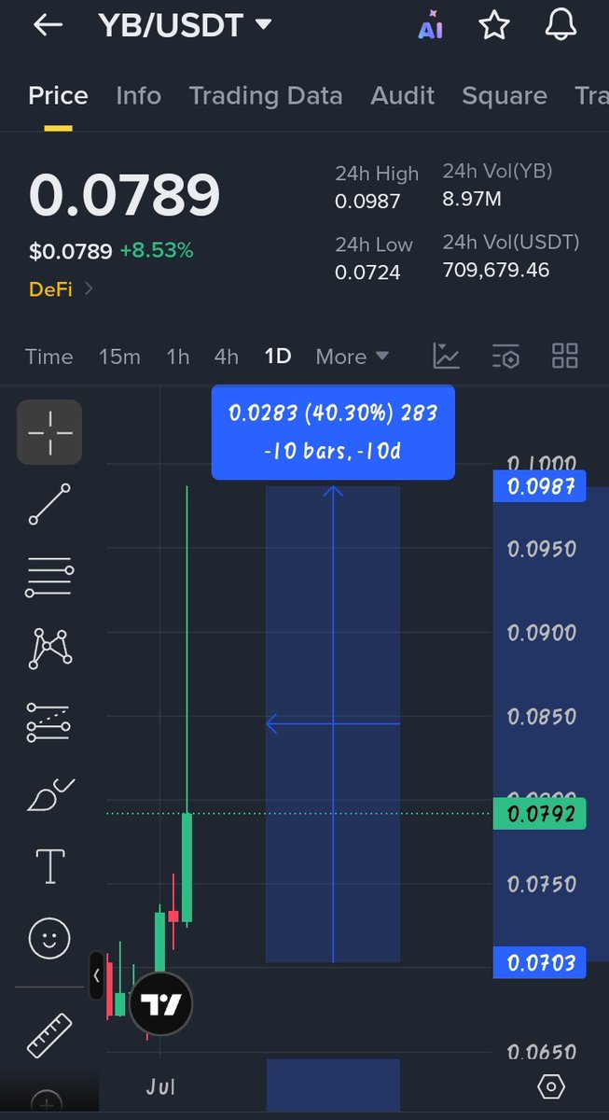Screen dimensions: 609x1120
Task: Select the horizontal lines Fibonacci tool
Action: tap(49, 579)
